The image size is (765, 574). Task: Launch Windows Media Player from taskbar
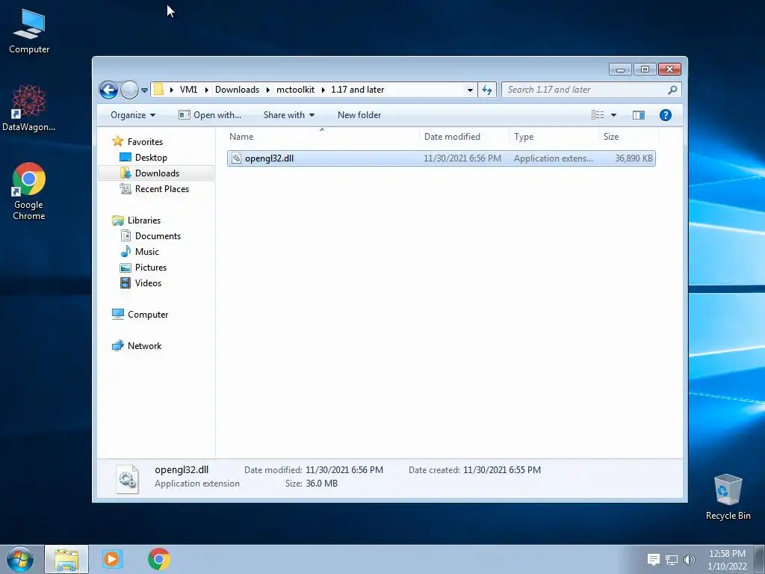click(112, 559)
